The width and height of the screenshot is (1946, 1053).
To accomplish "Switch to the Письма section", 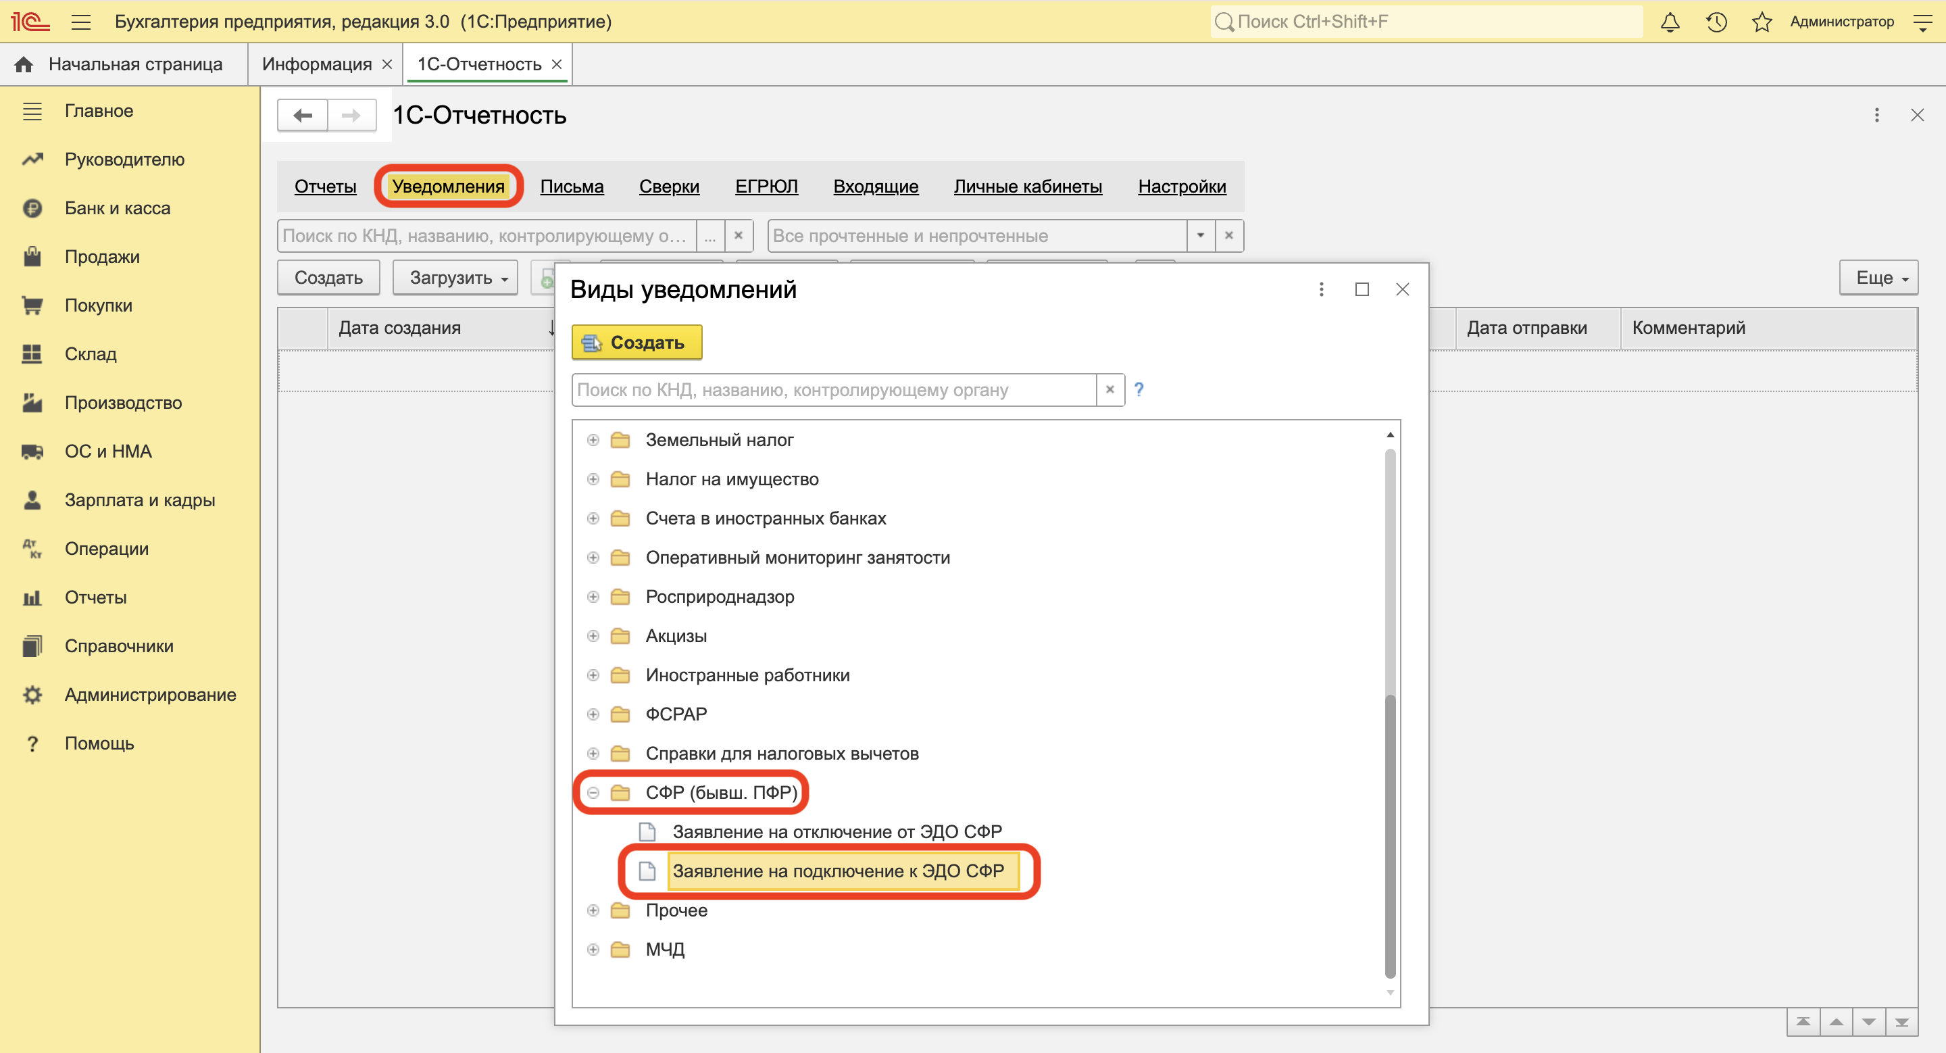I will 571,187.
